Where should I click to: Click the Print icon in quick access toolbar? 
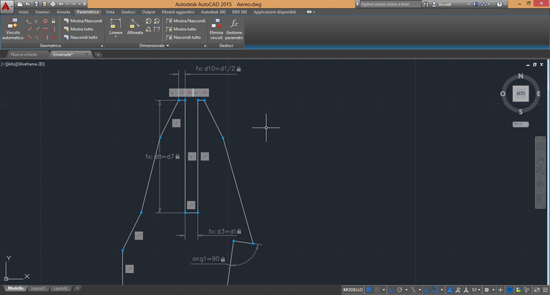[x=52, y=4]
